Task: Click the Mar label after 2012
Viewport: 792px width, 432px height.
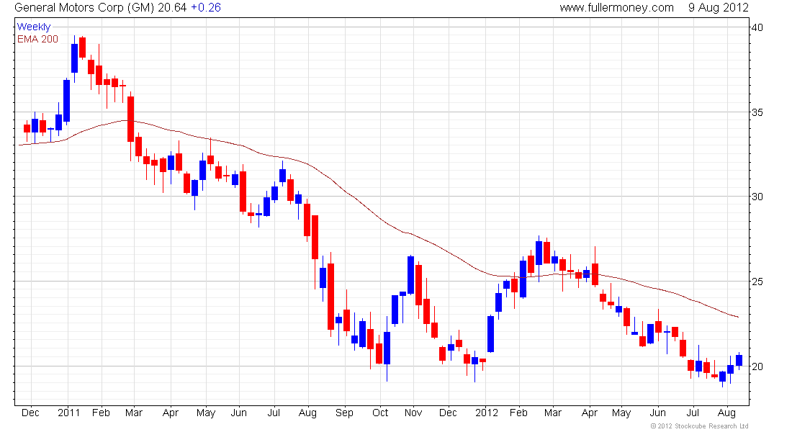Action: coord(553,413)
